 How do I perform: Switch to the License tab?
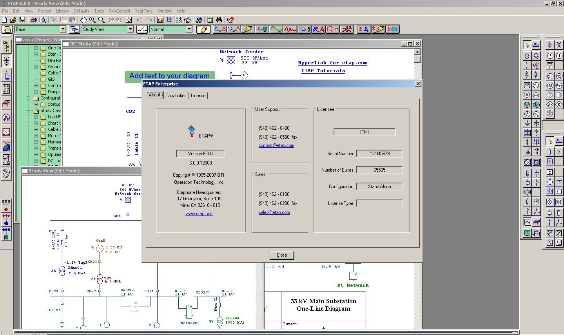coord(198,96)
